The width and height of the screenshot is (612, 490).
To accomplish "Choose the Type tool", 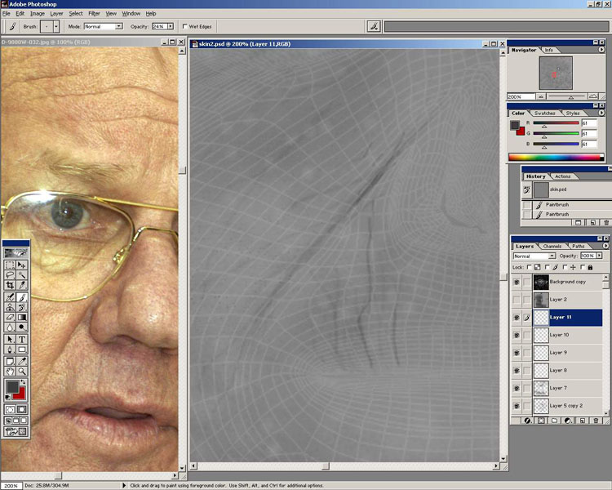I will coord(22,339).
